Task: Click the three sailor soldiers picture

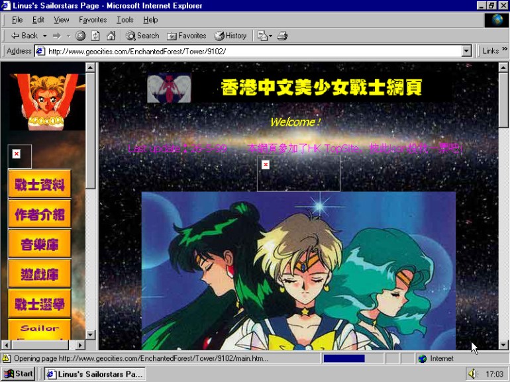Action: (x=299, y=271)
